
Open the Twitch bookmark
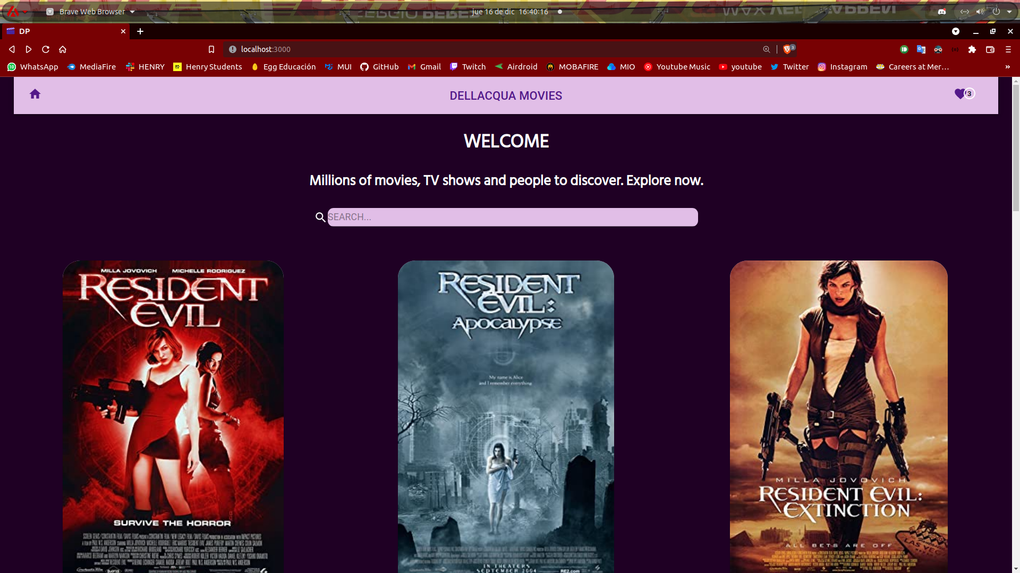pyautogui.click(x=467, y=67)
